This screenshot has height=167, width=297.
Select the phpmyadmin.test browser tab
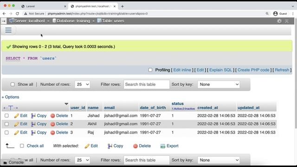[x=93, y=6]
